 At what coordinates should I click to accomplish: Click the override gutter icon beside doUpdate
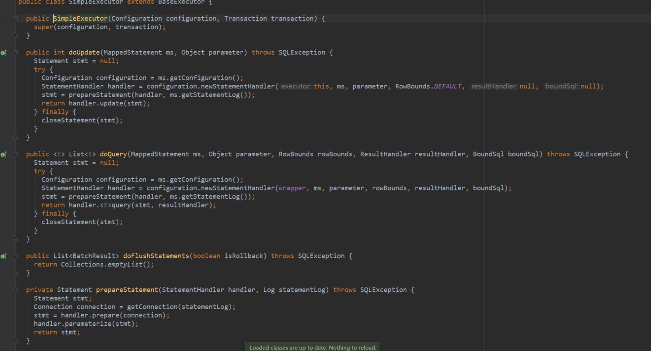click(x=4, y=53)
